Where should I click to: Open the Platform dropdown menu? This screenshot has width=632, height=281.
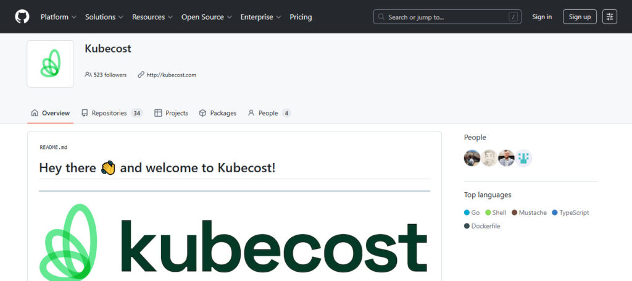(x=59, y=17)
